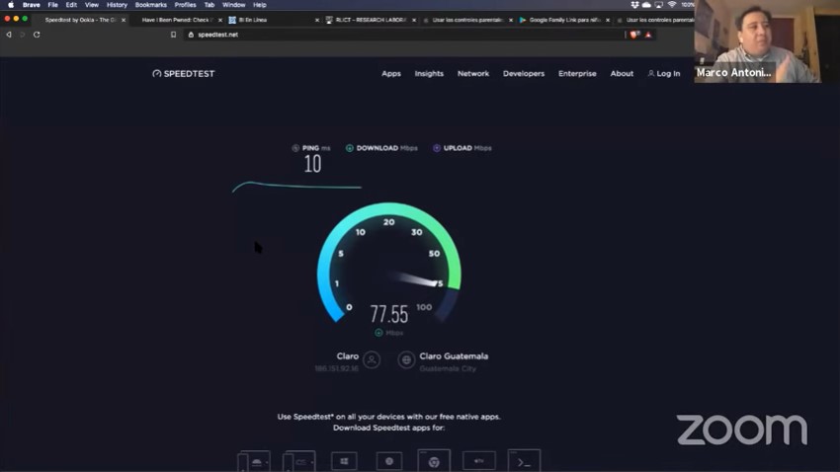The image size is (840, 472).
Task: Open the iOS app download icon
Action: 298,461
